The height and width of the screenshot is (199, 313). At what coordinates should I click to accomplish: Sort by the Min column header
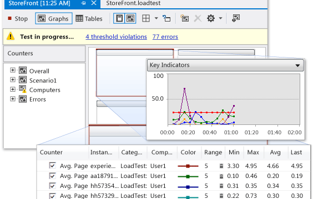pyautogui.click(x=234, y=152)
